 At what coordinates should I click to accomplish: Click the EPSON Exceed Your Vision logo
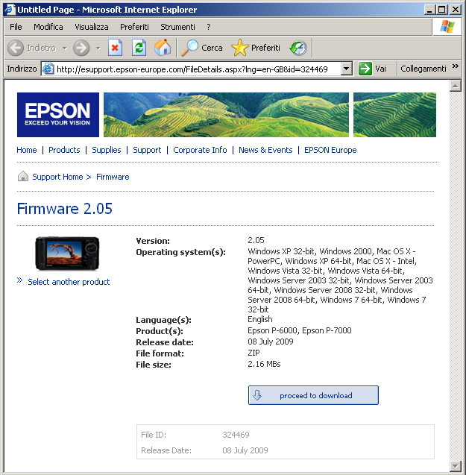[x=58, y=115]
